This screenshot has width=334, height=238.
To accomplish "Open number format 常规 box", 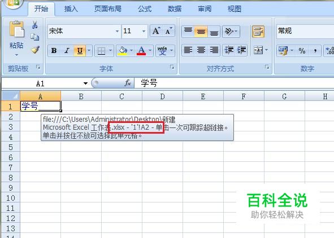I will [x=305, y=31].
